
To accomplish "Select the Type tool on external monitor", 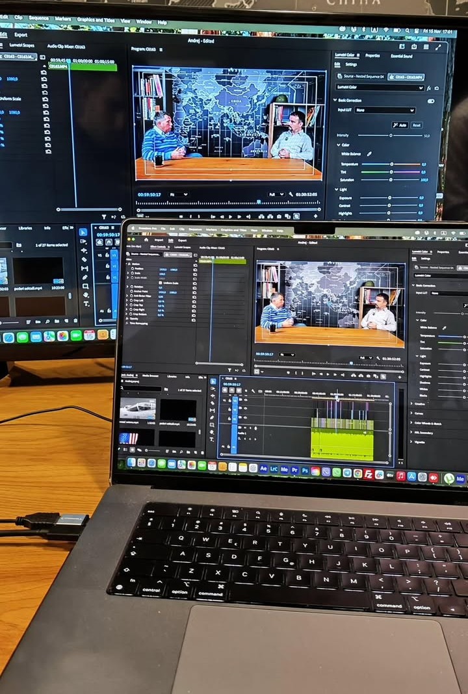I will [x=86, y=303].
